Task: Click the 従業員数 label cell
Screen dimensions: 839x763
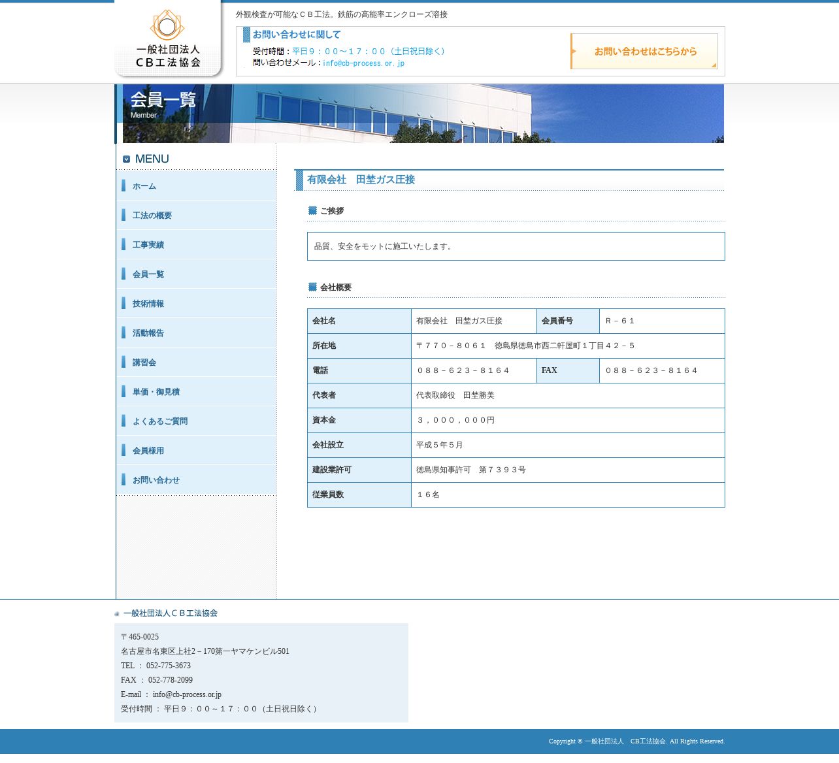Action: (x=359, y=495)
